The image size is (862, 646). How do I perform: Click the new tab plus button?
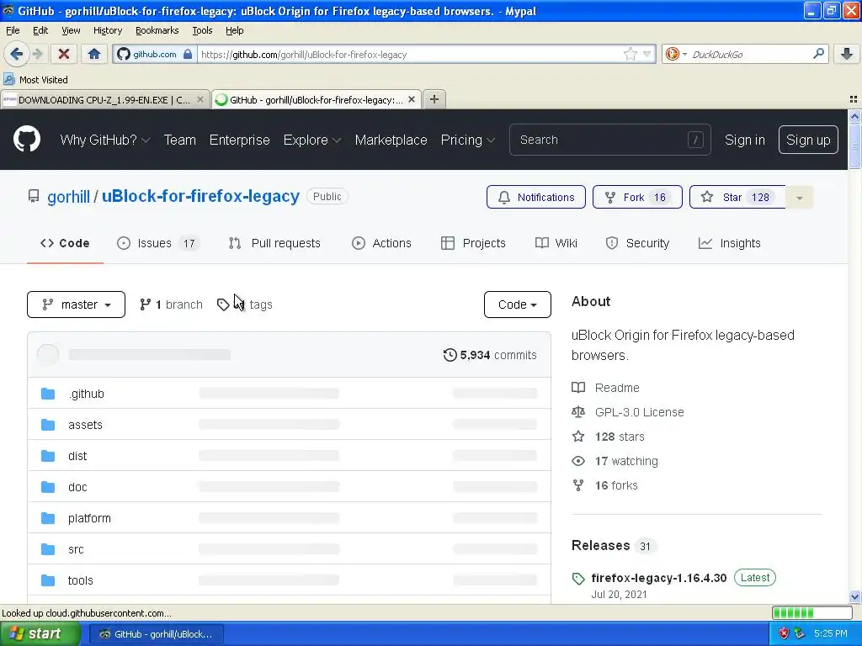434,99
